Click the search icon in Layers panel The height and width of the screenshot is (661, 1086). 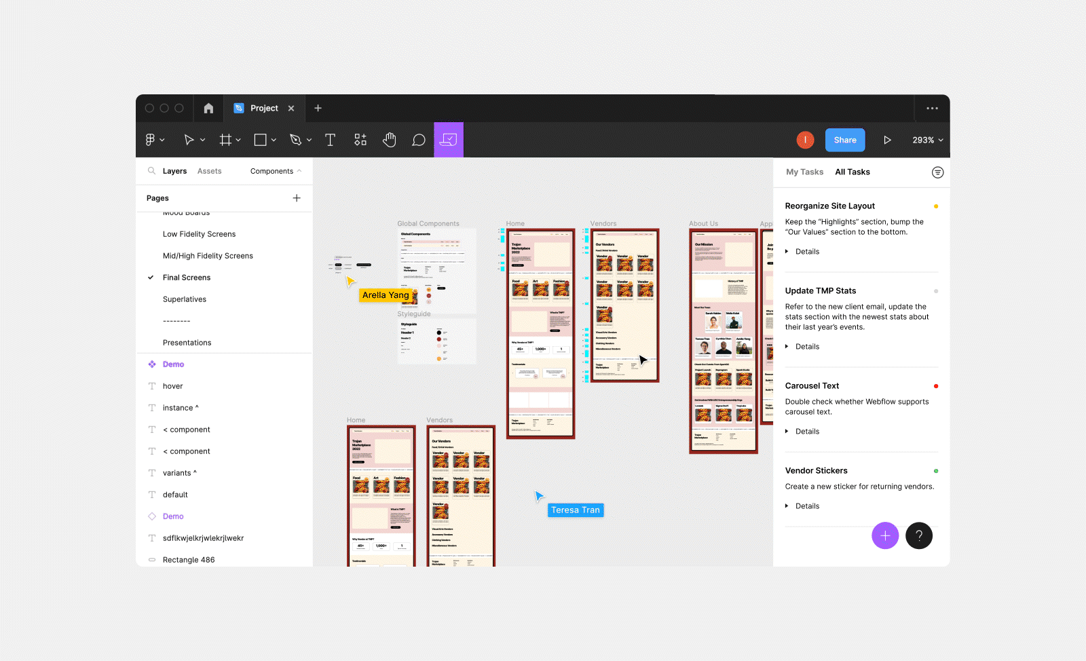tap(151, 171)
